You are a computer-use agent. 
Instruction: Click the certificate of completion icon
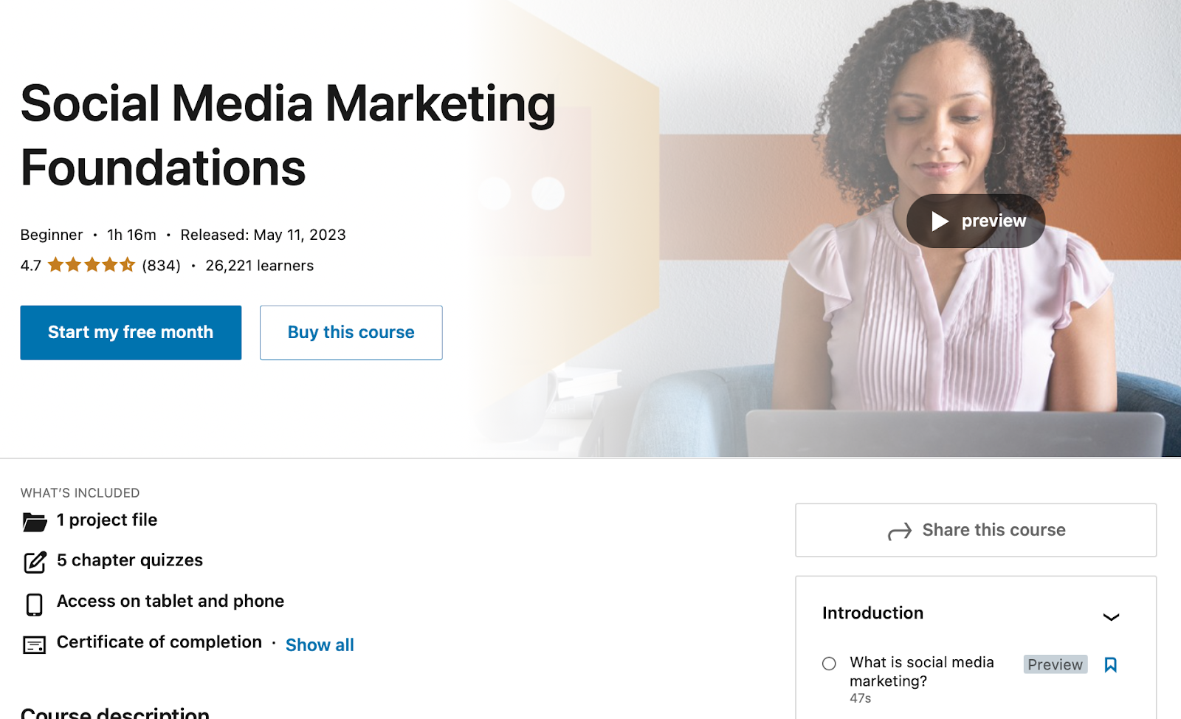click(34, 645)
